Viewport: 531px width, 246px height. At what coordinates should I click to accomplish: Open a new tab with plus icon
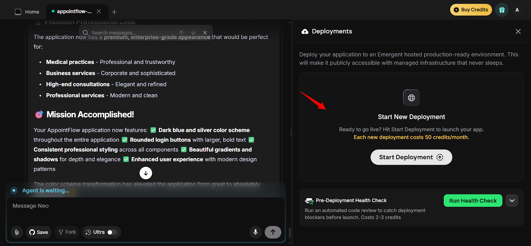pos(114,12)
